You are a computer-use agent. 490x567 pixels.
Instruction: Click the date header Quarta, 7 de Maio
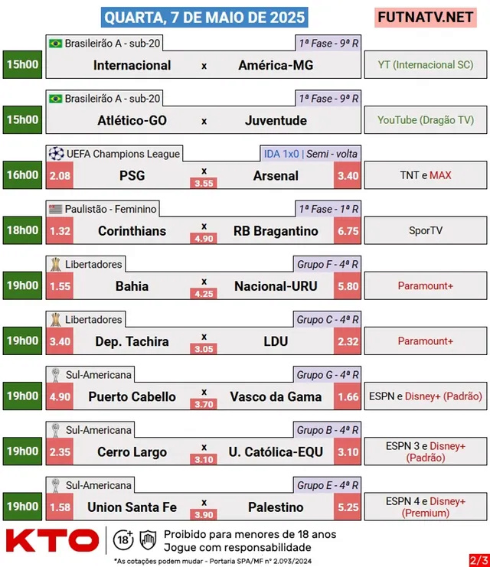pos(204,18)
